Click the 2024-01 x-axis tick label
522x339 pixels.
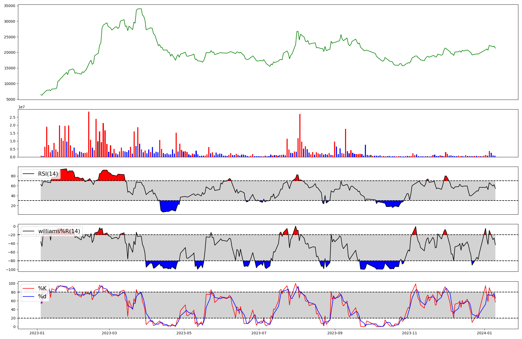pos(484,333)
